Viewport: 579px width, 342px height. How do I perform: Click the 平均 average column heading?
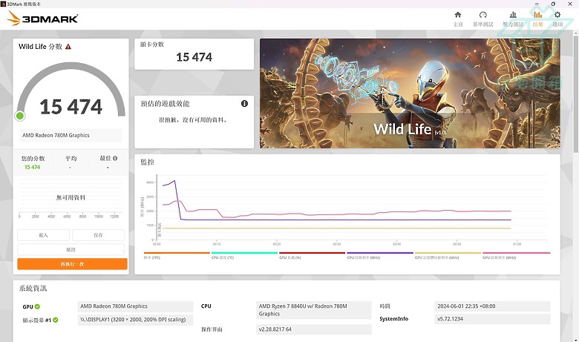click(71, 158)
